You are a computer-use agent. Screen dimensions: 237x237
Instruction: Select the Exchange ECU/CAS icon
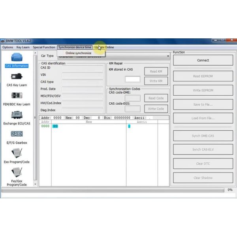17,115
